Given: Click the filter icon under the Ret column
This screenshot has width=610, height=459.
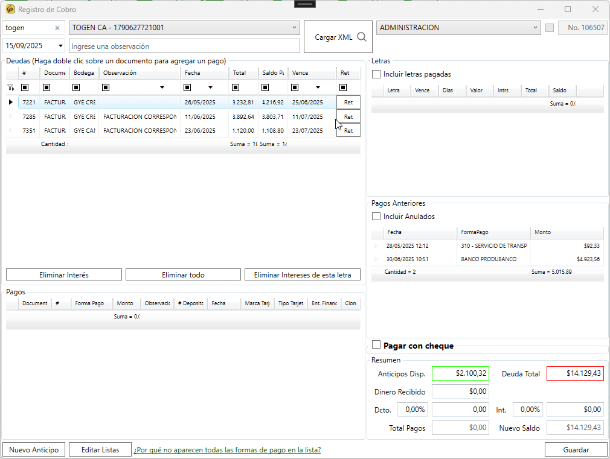Looking at the screenshot, I should 343,87.
